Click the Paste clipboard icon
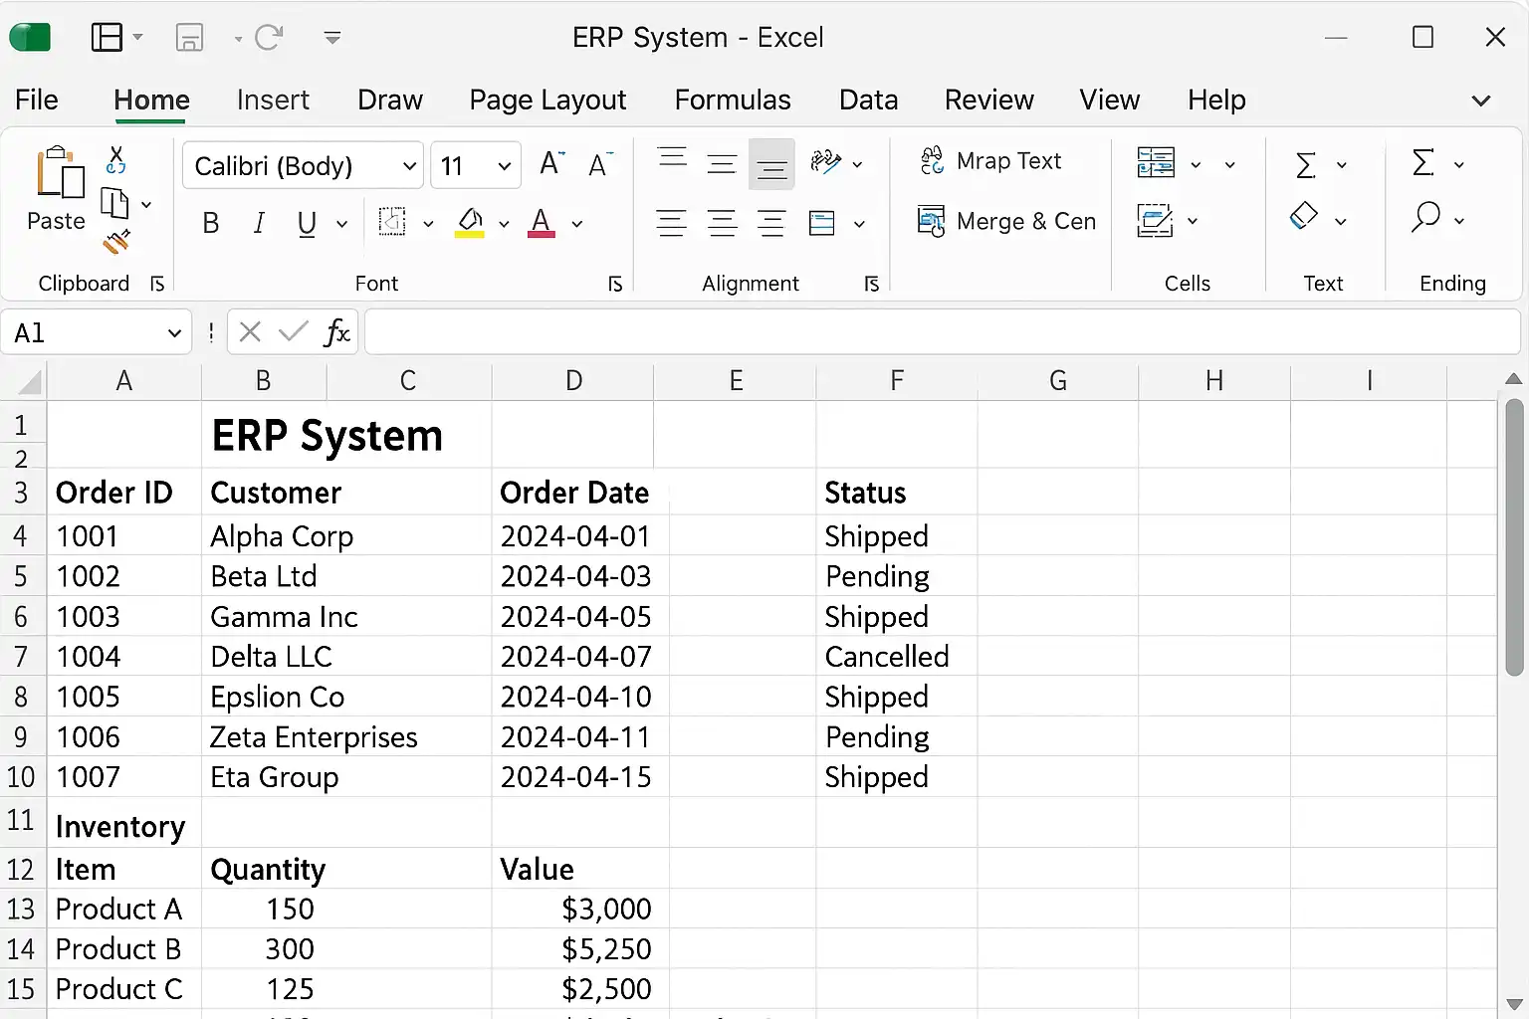Image resolution: width=1529 pixels, height=1019 pixels. click(58, 175)
